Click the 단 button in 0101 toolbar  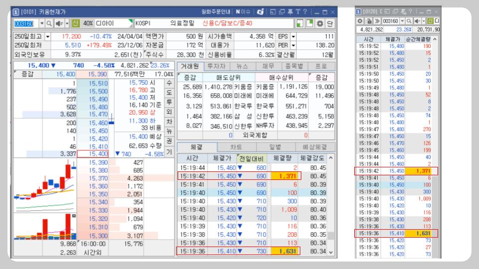tap(330, 23)
